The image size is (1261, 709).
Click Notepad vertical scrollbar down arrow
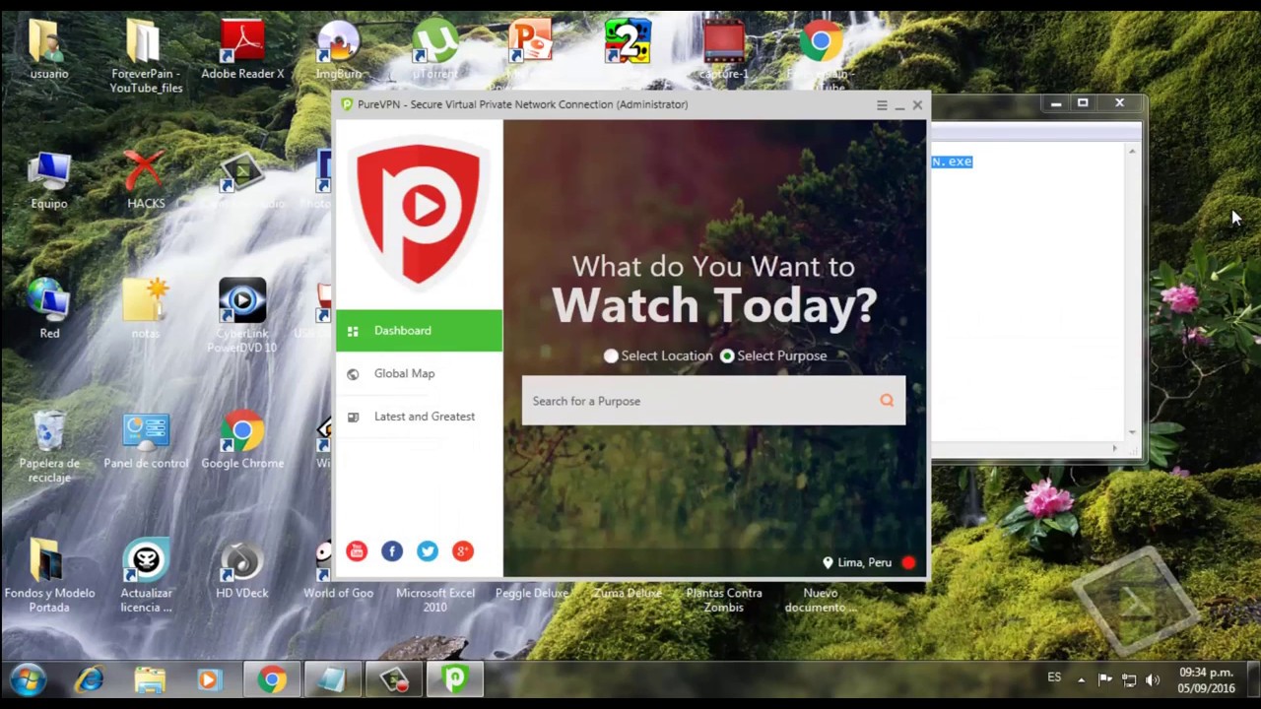[x=1132, y=432]
